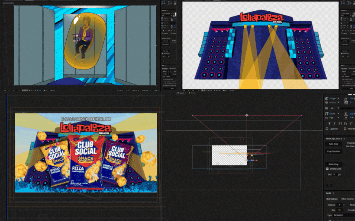Screen dimensions: 355x221
Task: Toggle Separate Property checkbox beside capsule character viewer
Action: pos(164,79)
